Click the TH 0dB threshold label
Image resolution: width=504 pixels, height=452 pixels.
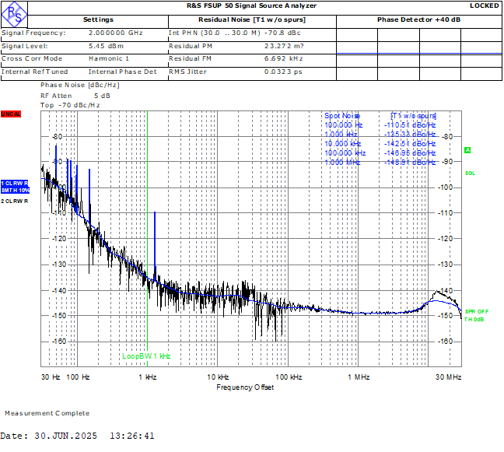[x=474, y=319]
